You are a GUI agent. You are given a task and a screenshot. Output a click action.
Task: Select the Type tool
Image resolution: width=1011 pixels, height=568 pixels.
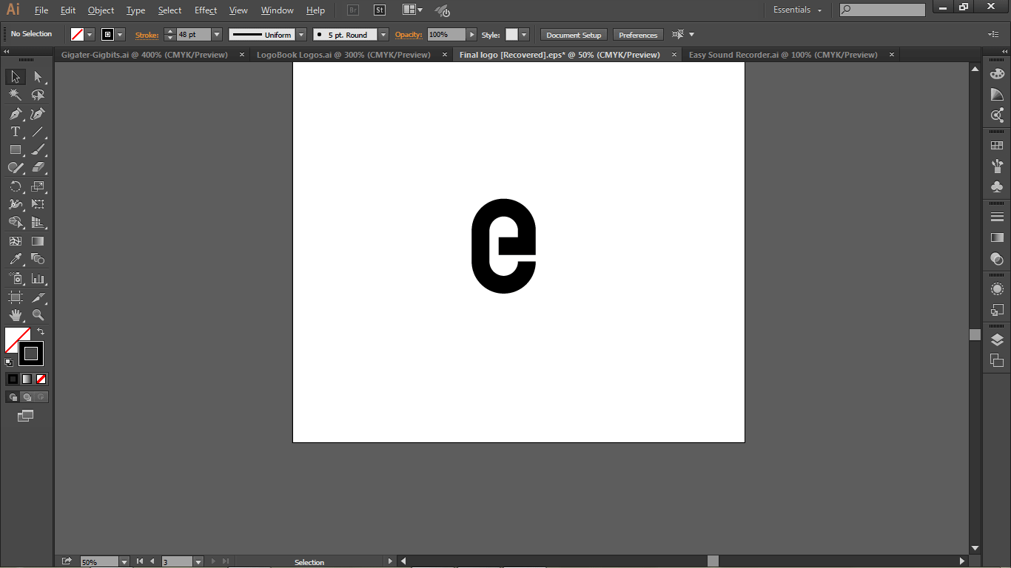(x=15, y=132)
